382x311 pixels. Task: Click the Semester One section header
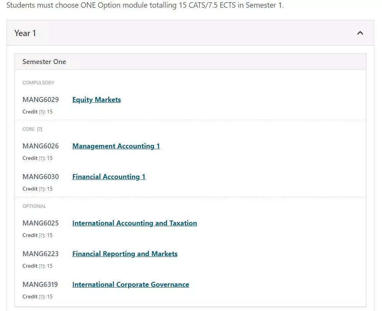190,62
